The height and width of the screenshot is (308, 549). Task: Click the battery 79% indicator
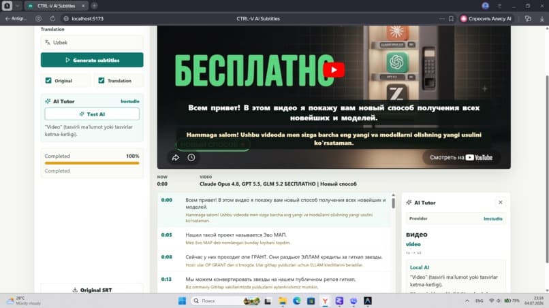[x=512, y=301]
